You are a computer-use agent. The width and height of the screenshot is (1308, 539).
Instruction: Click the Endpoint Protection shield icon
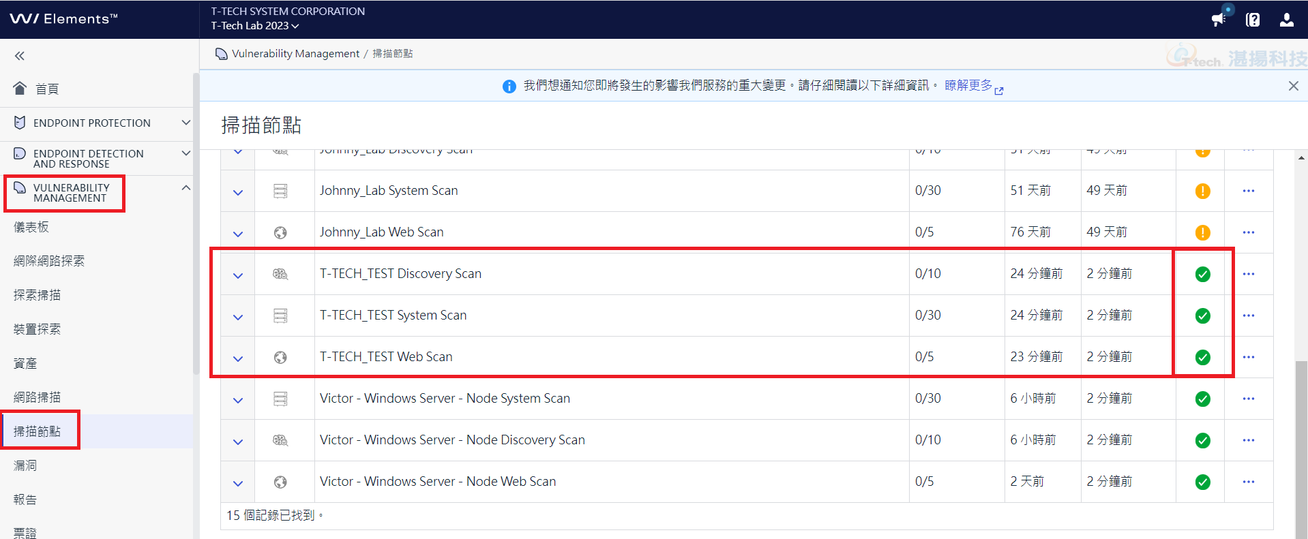tap(20, 123)
